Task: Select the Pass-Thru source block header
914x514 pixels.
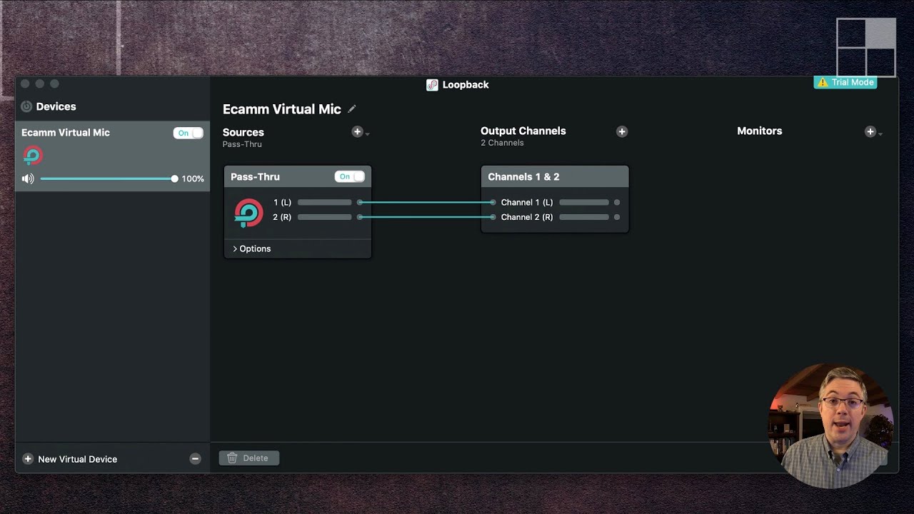Action: pyautogui.click(x=298, y=176)
